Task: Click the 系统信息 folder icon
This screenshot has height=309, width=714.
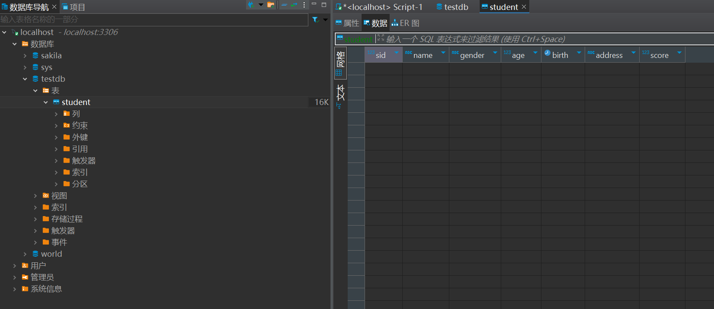Action: point(25,289)
